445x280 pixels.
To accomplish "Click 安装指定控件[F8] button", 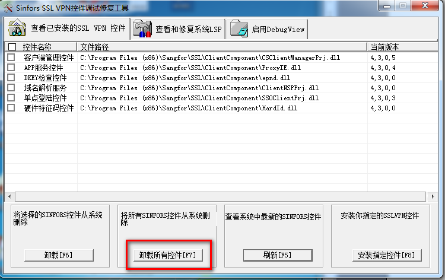I will (387, 255).
